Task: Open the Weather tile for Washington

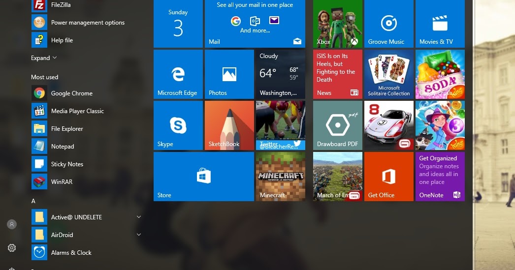Action: (281, 74)
